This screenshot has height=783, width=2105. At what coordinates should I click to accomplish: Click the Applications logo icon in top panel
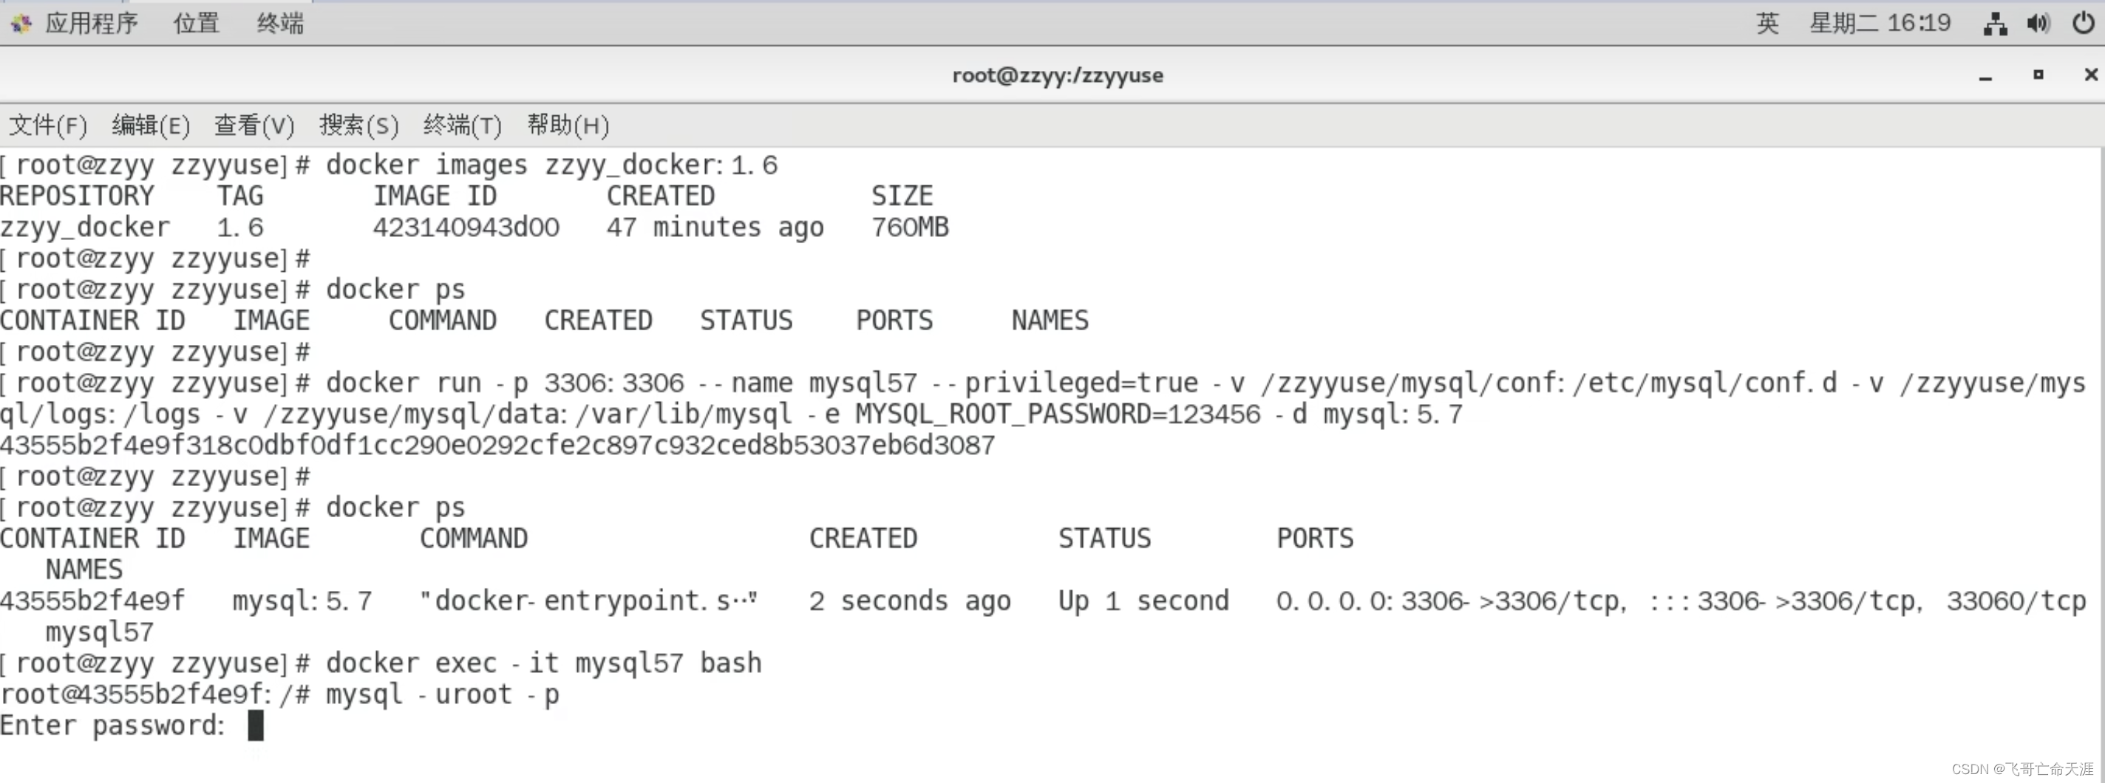[x=21, y=23]
